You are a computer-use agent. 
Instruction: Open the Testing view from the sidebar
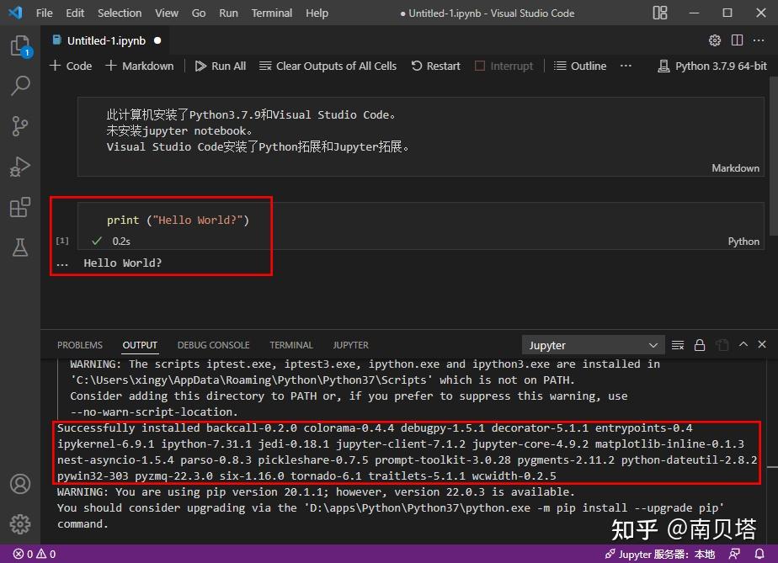pos(21,247)
